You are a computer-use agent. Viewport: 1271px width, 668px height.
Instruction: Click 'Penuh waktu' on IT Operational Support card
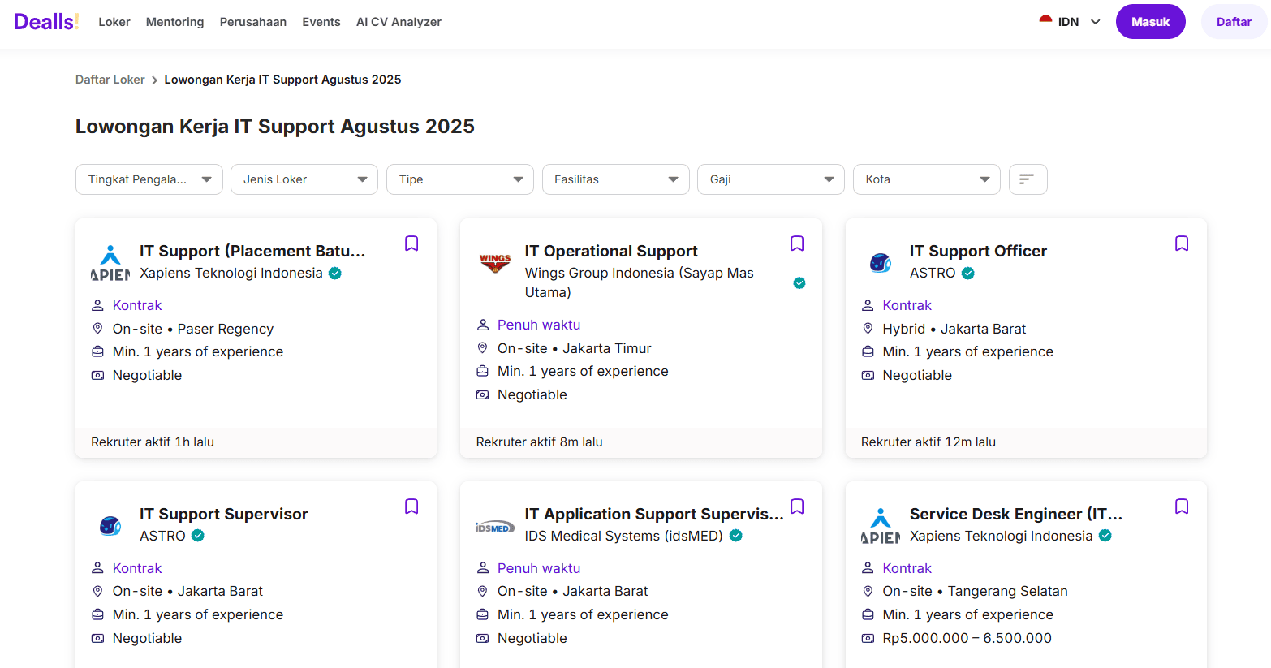click(x=539, y=325)
